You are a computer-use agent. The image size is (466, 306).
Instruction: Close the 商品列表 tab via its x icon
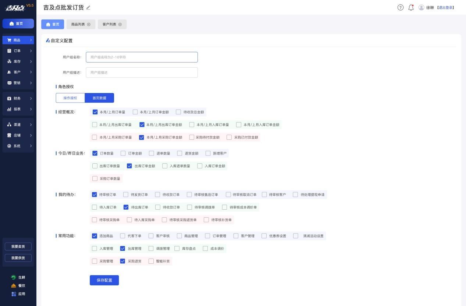click(89, 24)
